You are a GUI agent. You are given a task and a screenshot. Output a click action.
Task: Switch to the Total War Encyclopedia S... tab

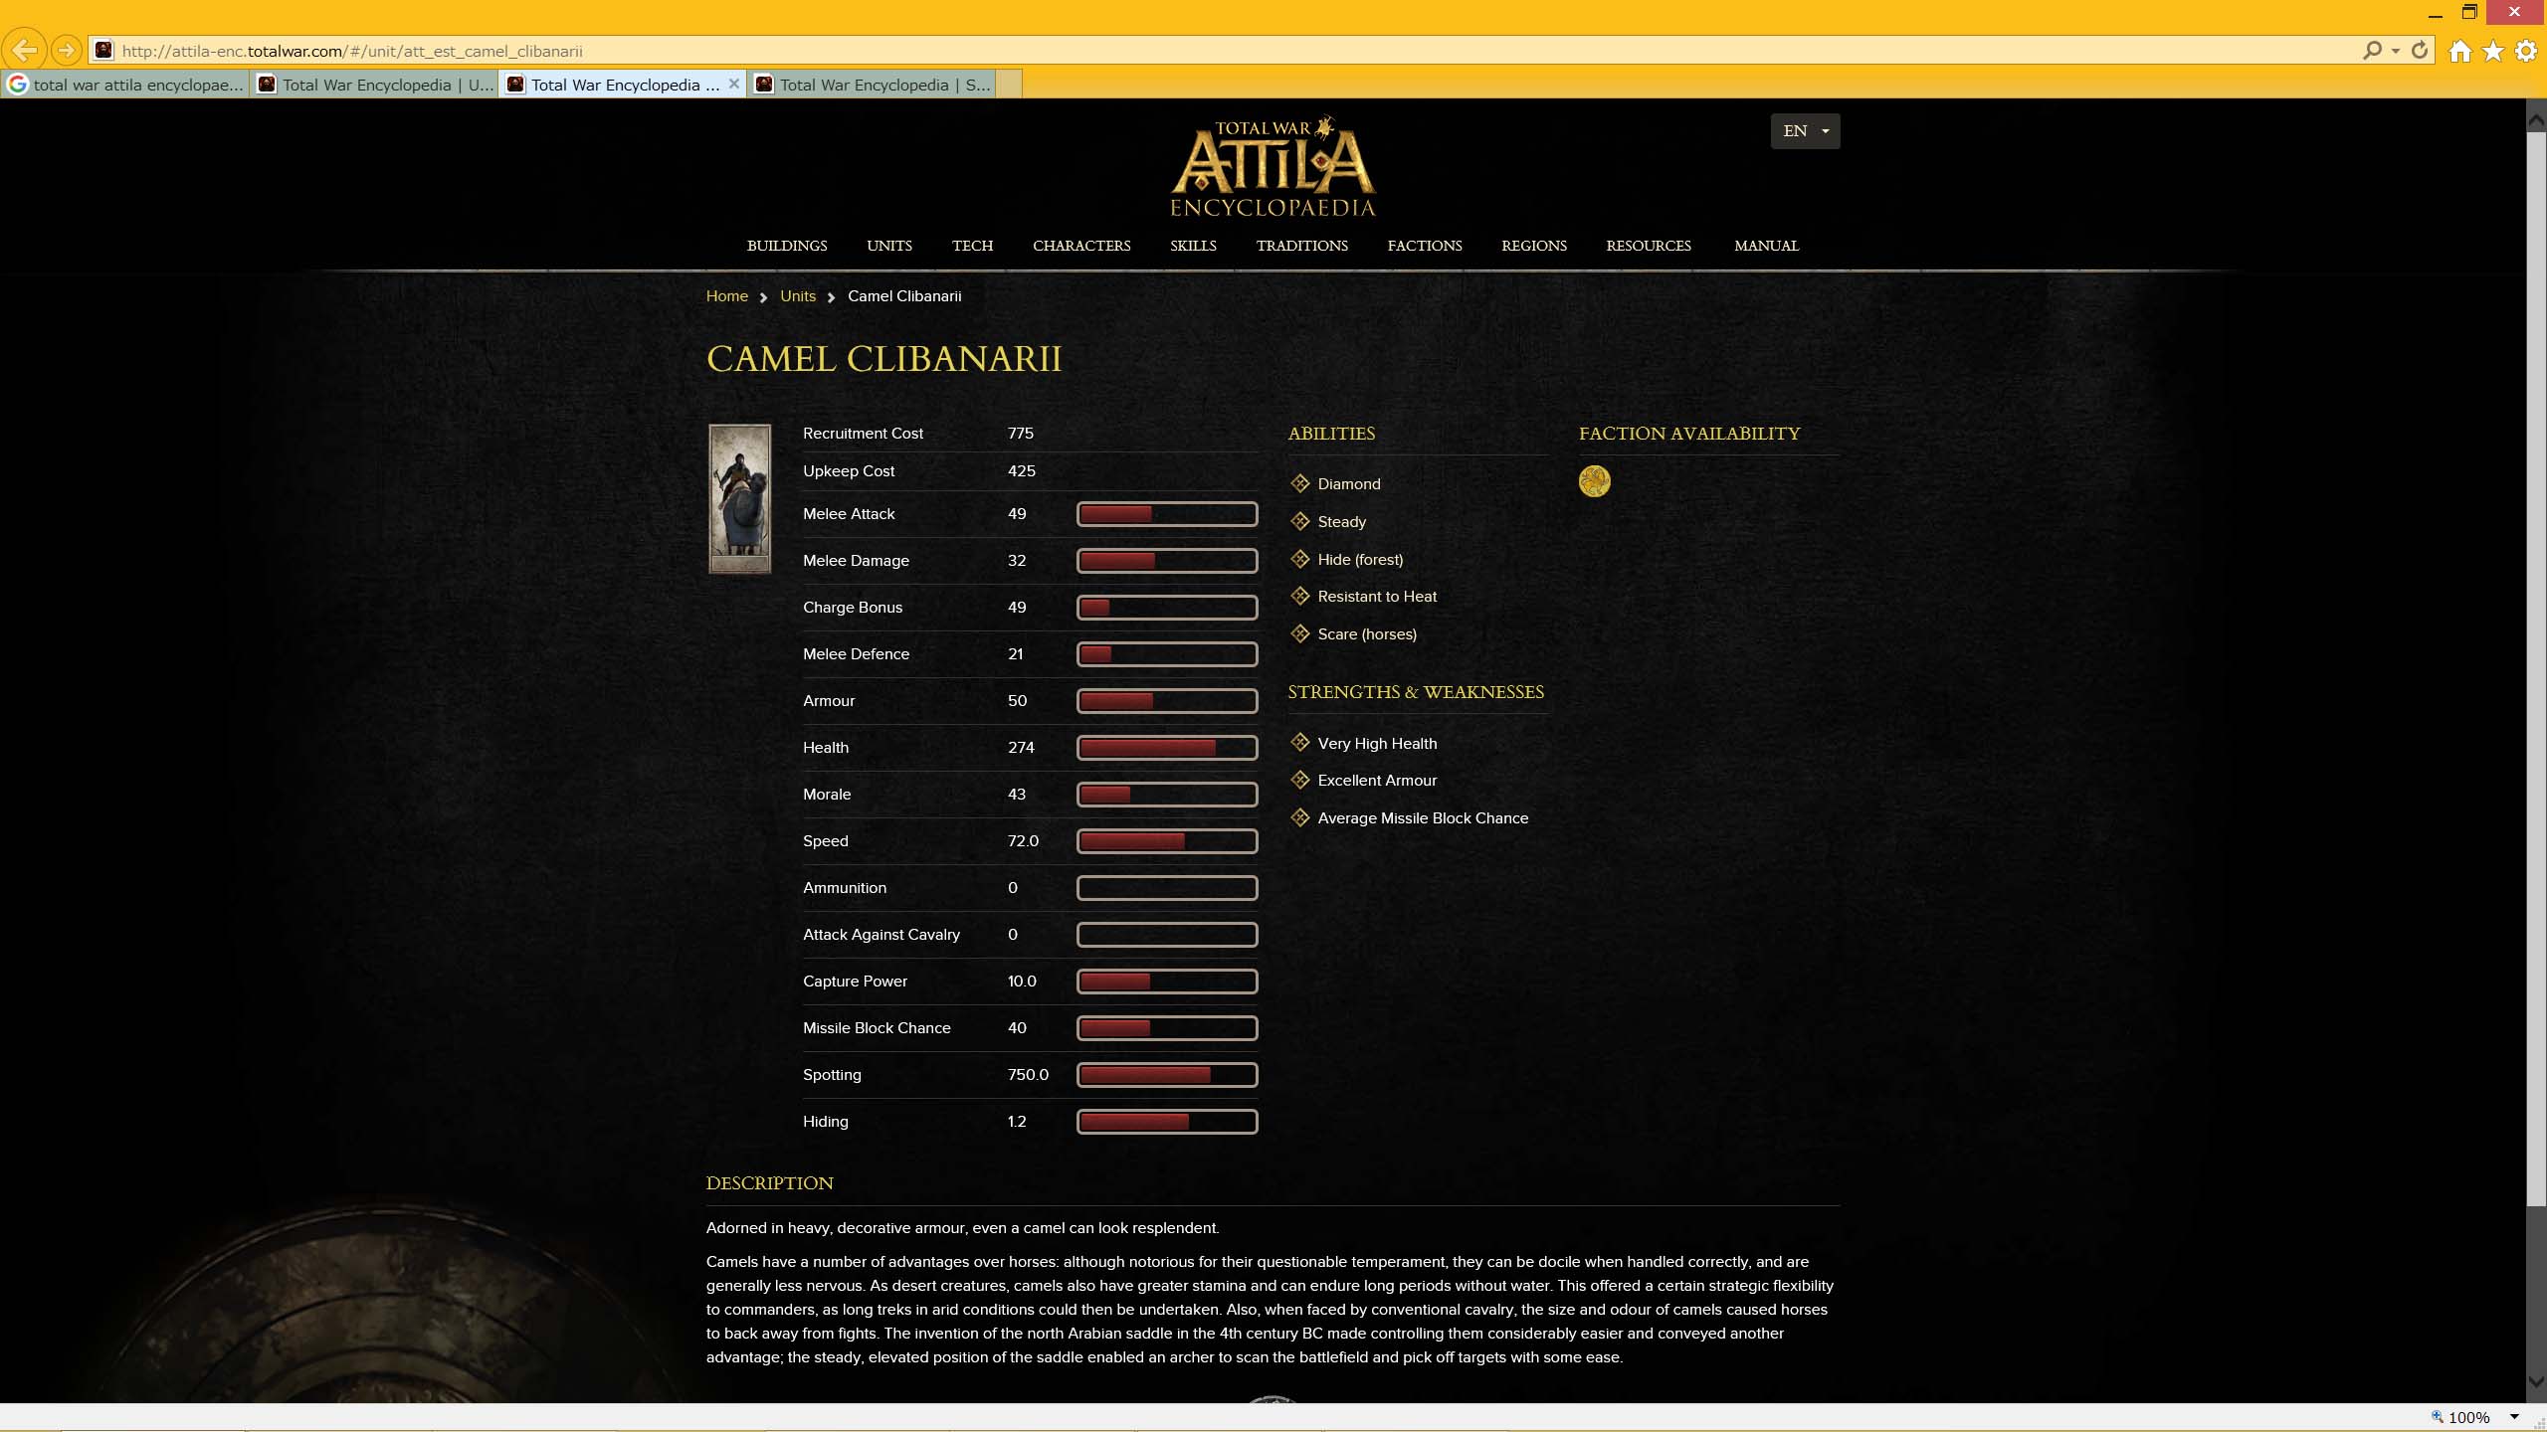point(872,85)
